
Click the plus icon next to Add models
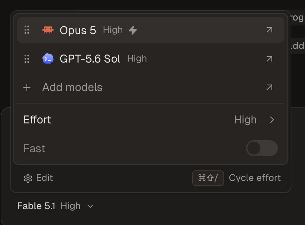coord(27,87)
